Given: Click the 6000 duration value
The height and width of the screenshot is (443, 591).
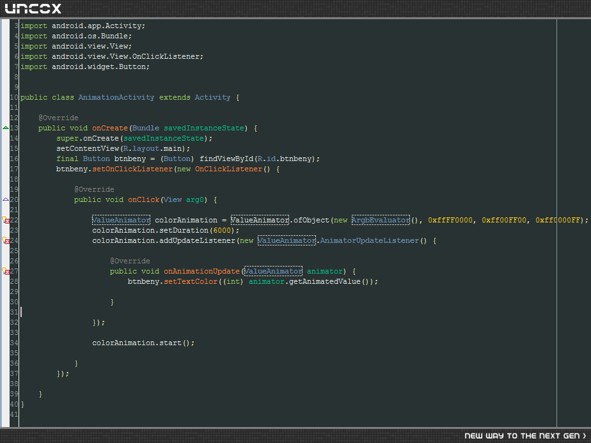Looking at the screenshot, I should (x=223, y=230).
